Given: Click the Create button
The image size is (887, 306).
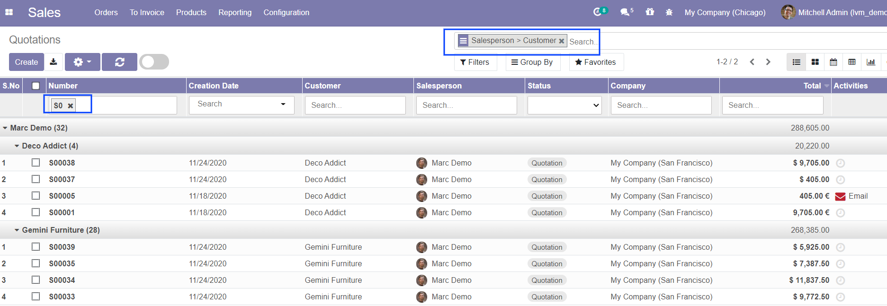Looking at the screenshot, I should [27, 62].
